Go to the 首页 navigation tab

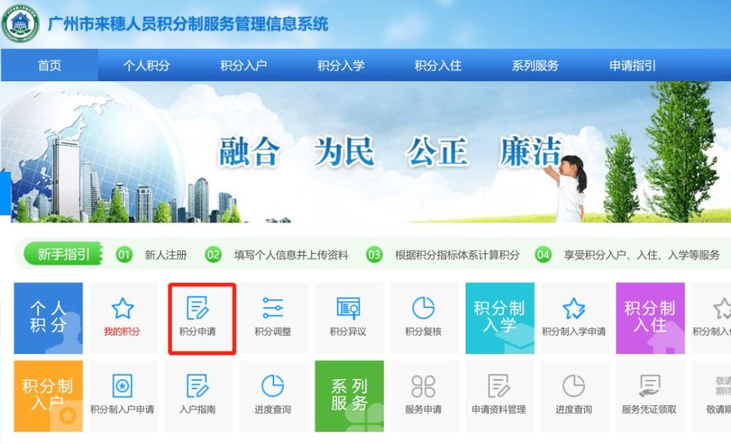[x=50, y=65]
